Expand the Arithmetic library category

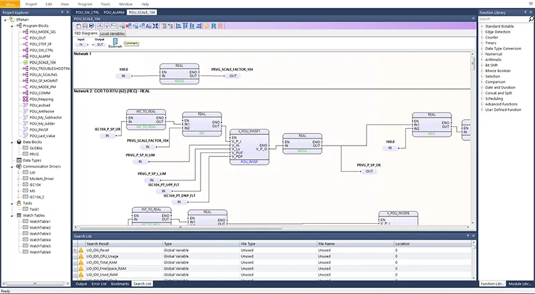(x=481, y=59)
